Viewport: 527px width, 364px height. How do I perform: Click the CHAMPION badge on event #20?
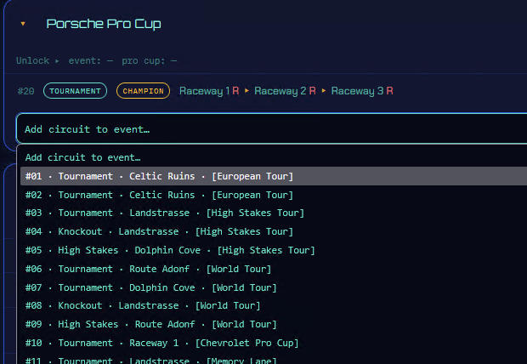(143, 91)
